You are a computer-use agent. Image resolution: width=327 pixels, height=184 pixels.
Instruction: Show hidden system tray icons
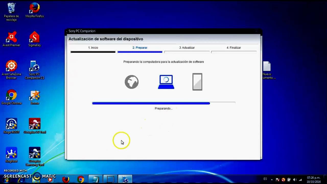click(x=272, y=180)
